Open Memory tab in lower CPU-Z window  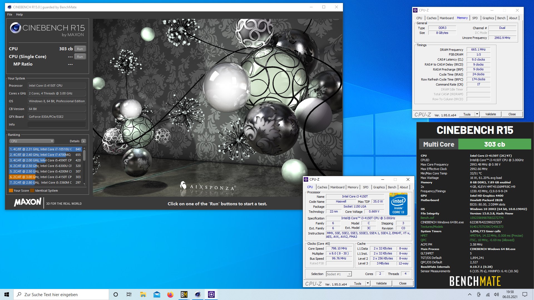353,187
